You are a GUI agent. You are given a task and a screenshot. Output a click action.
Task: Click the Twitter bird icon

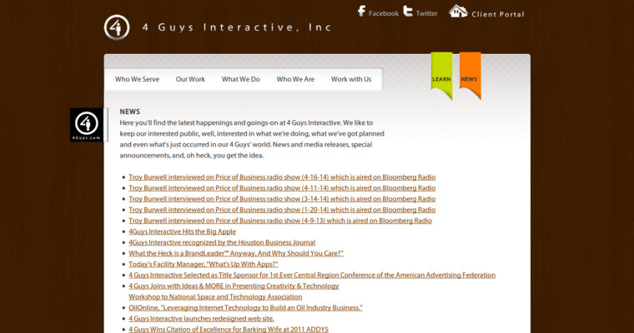point(408,12)
